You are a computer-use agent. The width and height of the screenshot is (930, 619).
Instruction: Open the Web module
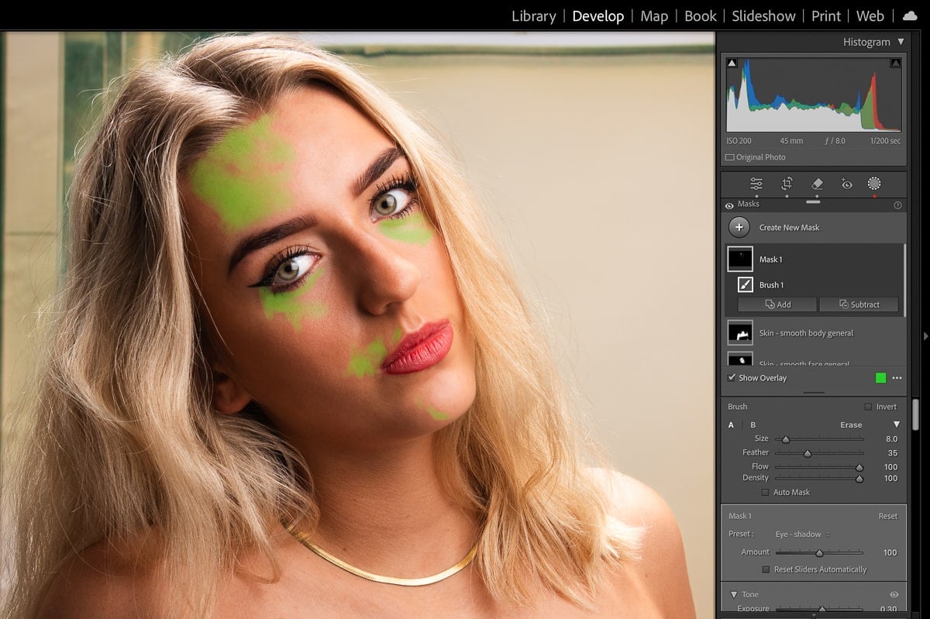[870, 15]
